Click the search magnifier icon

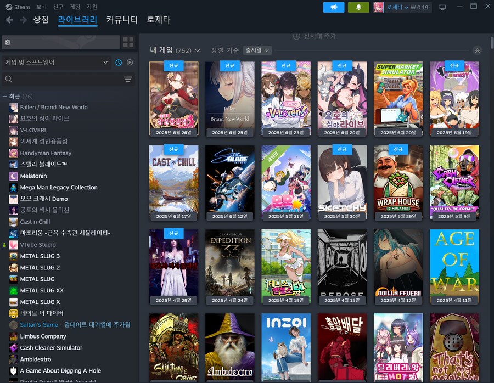(x=8, y=79)
